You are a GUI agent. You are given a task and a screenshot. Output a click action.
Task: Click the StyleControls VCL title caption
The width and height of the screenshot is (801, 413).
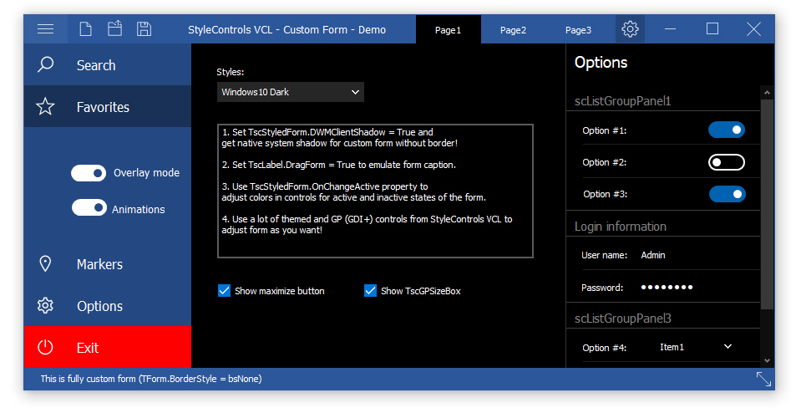[x=286, y=29]
